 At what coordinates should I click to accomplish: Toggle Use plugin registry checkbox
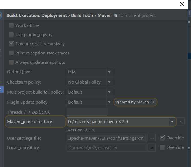(11, 34)
